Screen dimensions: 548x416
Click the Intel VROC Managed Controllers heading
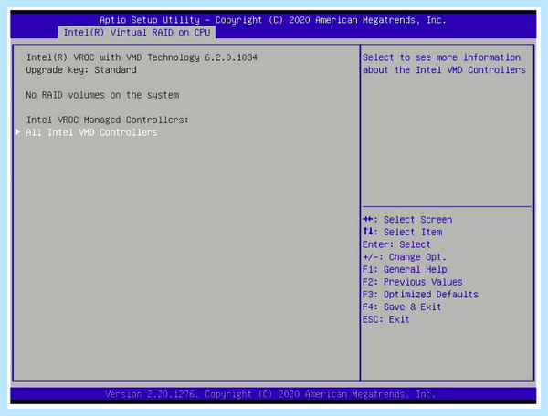tap(107, 120)
